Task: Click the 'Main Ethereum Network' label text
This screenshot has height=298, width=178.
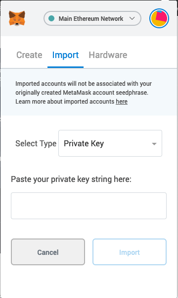Action: 91,19
